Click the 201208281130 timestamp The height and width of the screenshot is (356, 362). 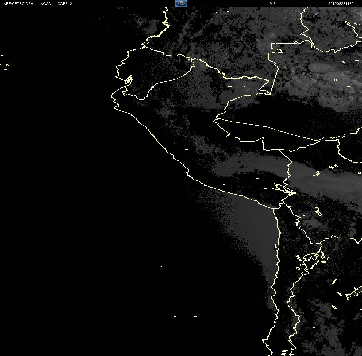pos(341,4)
